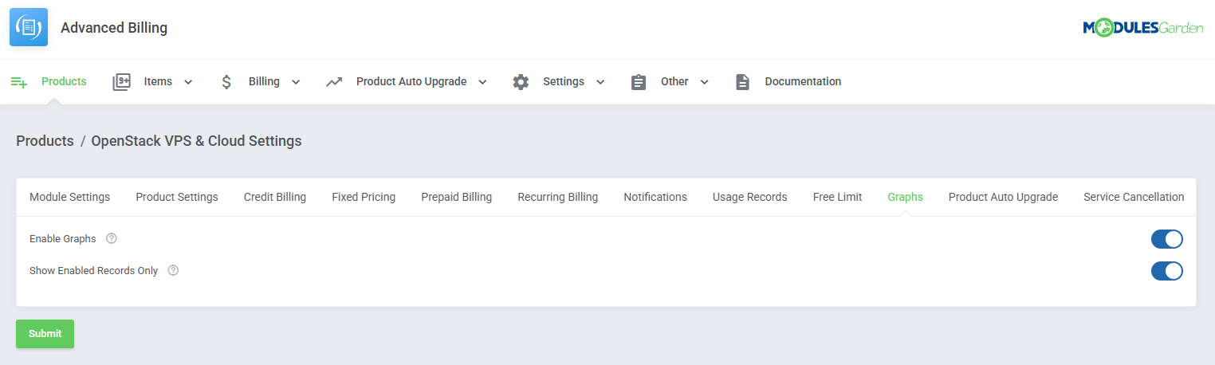Click the Products list-add icon

coord(19,82)
